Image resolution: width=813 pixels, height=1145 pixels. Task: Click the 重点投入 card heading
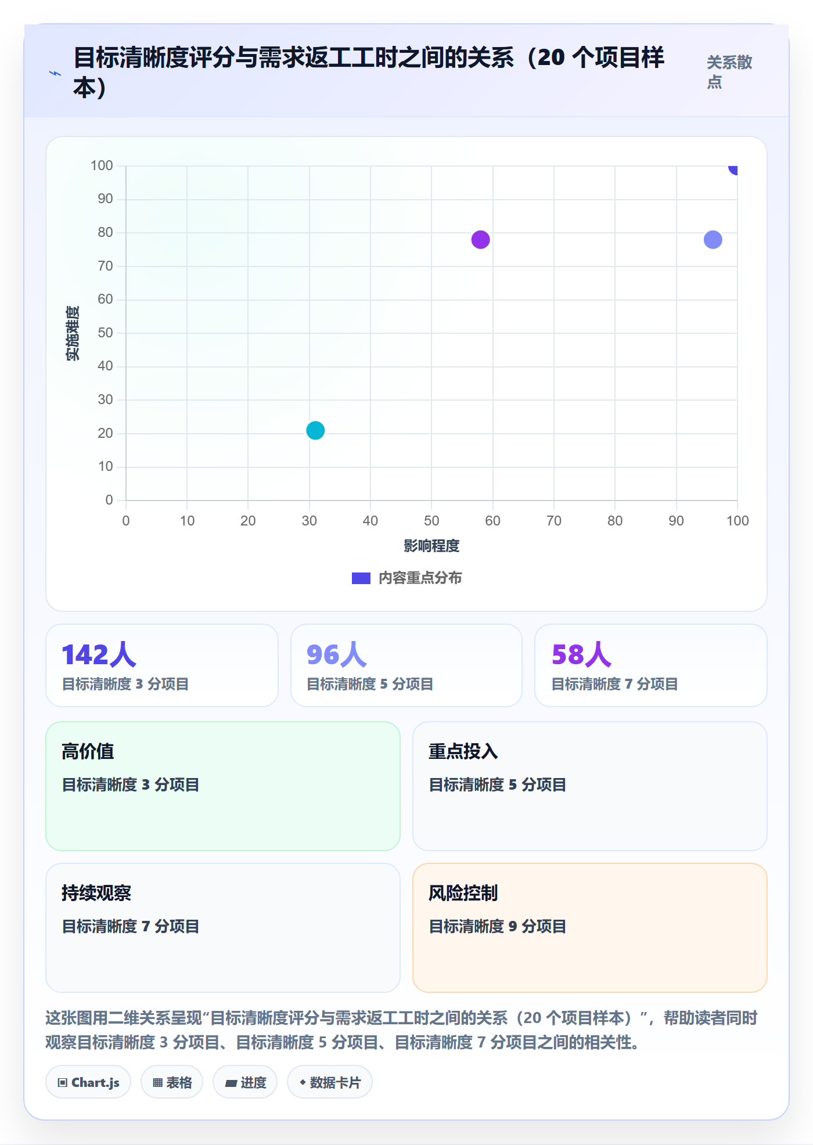(x=463, y=751)
